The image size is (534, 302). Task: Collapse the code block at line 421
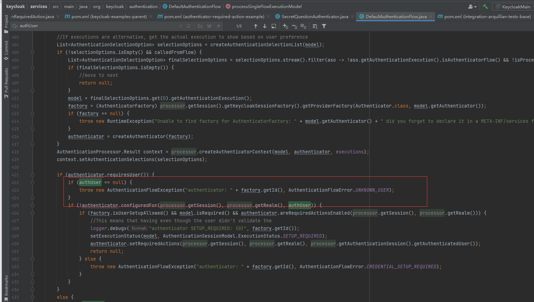(x=32, y=174)
